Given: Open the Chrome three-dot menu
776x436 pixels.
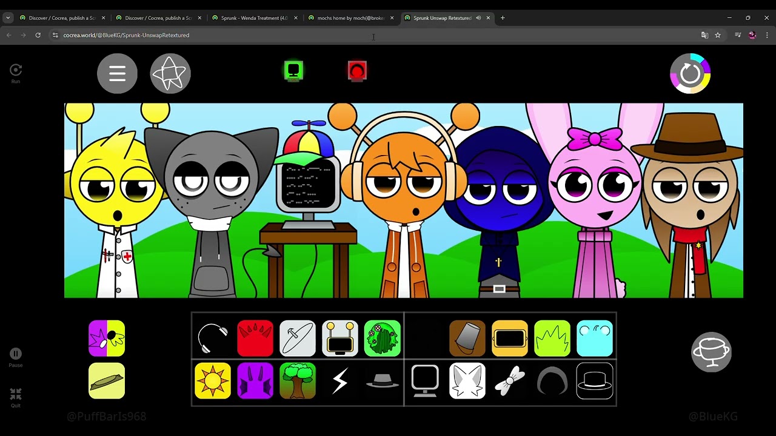Looking at the screenshot, I should click(767, 35).
